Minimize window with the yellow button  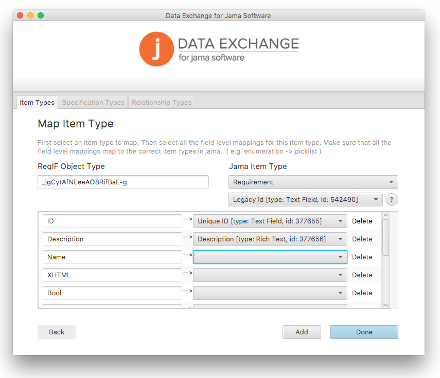(30, 15)
